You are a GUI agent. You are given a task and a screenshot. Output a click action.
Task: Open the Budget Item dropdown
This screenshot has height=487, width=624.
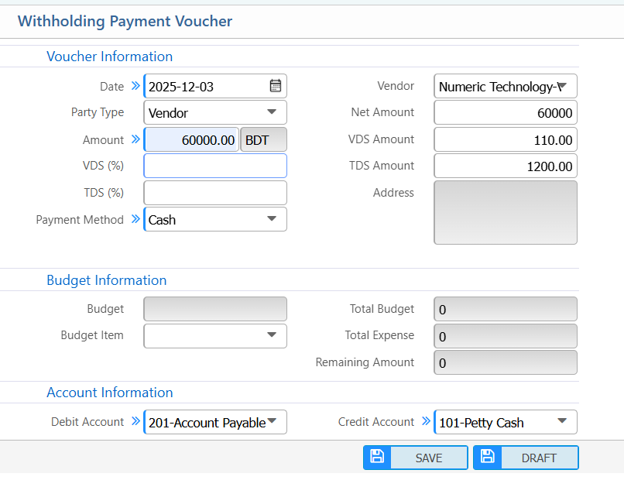[273, 335]
